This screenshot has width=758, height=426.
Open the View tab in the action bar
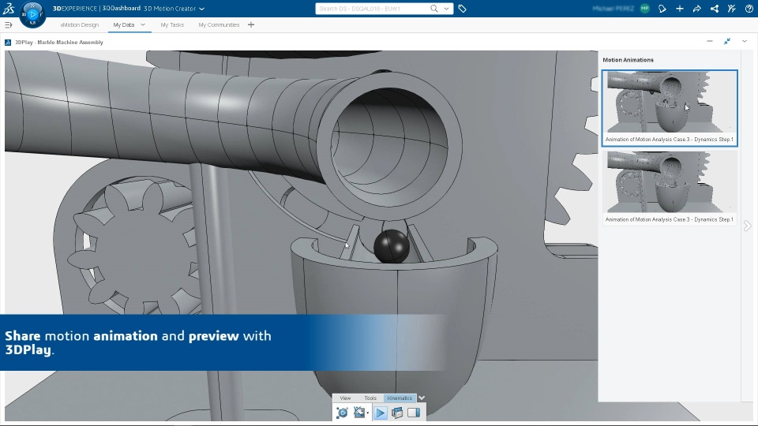[x=345, y=398]
